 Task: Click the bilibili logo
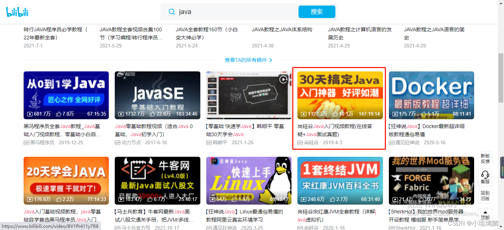(17, 12)
